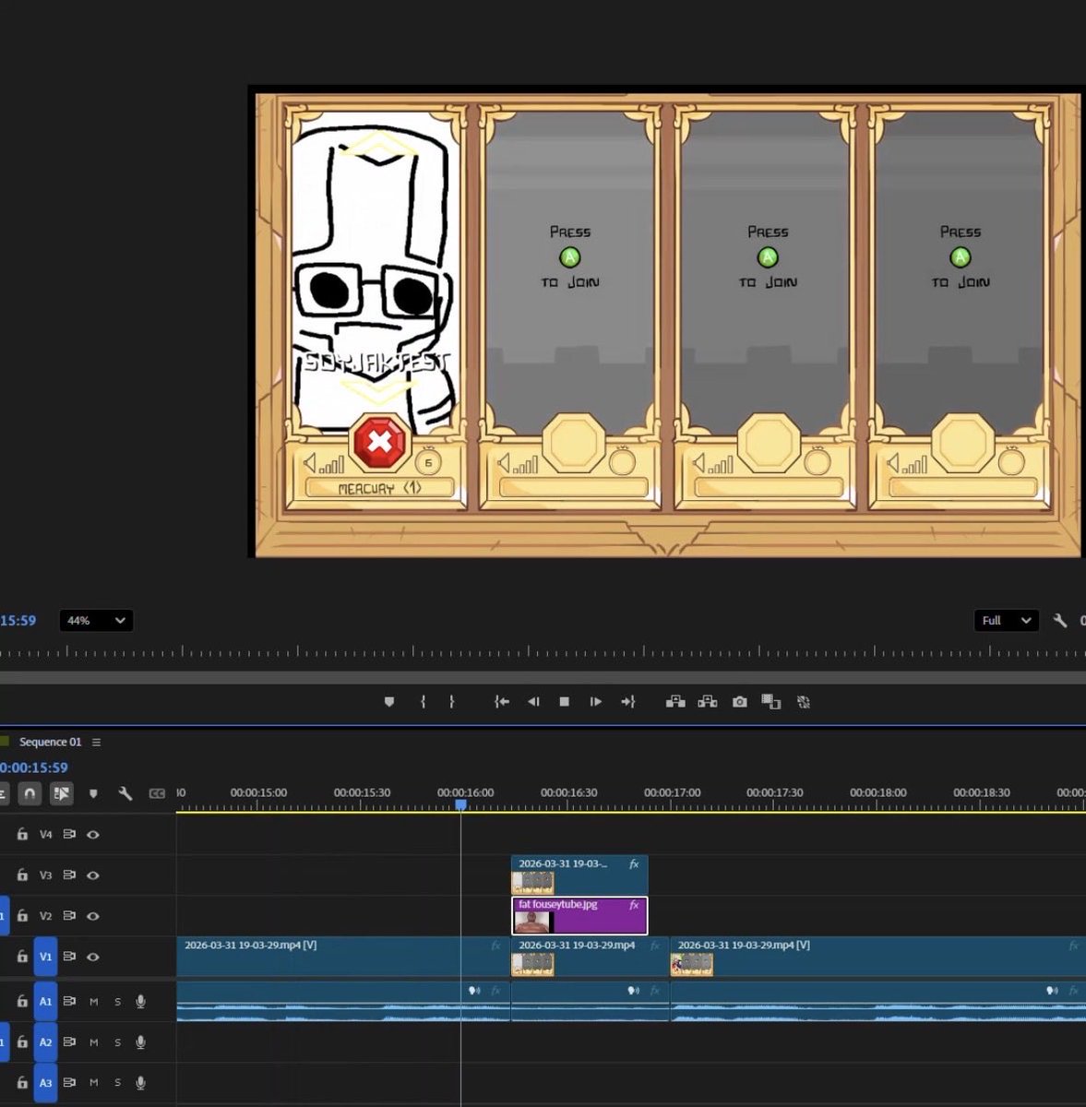Click the blue 00:00:15:59 timeline timecode

point(34,768)
